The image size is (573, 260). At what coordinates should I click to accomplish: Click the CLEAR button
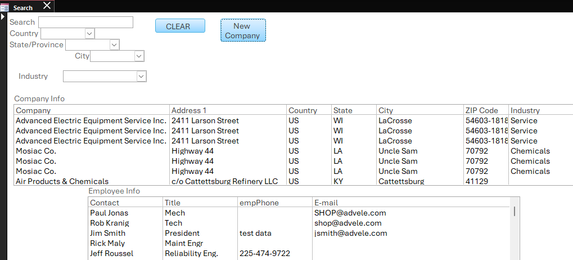click(180, 26)
